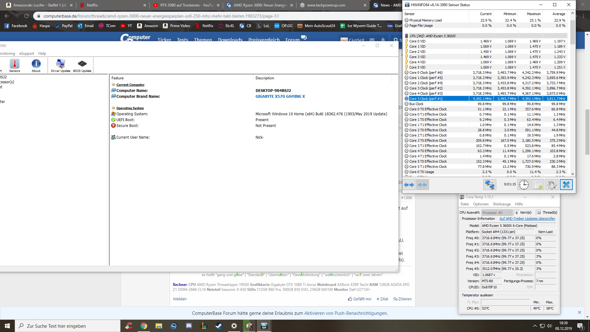Click the AMD driver updates check link
Image resolution: width=590 pixels, height=332 pixels.
[x=527, y=219]
